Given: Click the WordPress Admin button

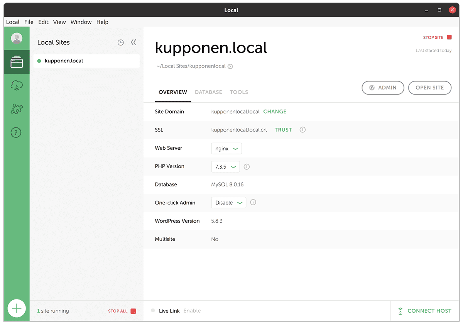Looking at the screenshot, I should click(383, 88).
